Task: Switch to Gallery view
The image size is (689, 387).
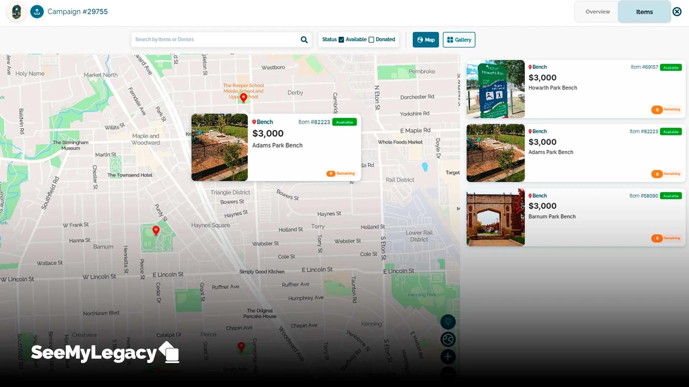Action: [459, 40]
